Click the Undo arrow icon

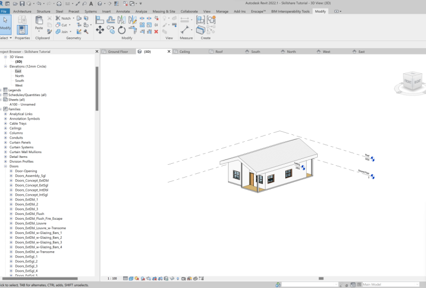pyautogui.click(x=39, y=4)
